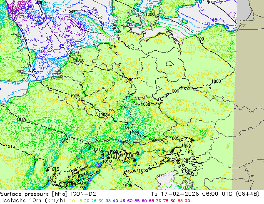Select the 70 legend value
The height and width of the screenshot is (204, 264).
(x=159, y=201)
